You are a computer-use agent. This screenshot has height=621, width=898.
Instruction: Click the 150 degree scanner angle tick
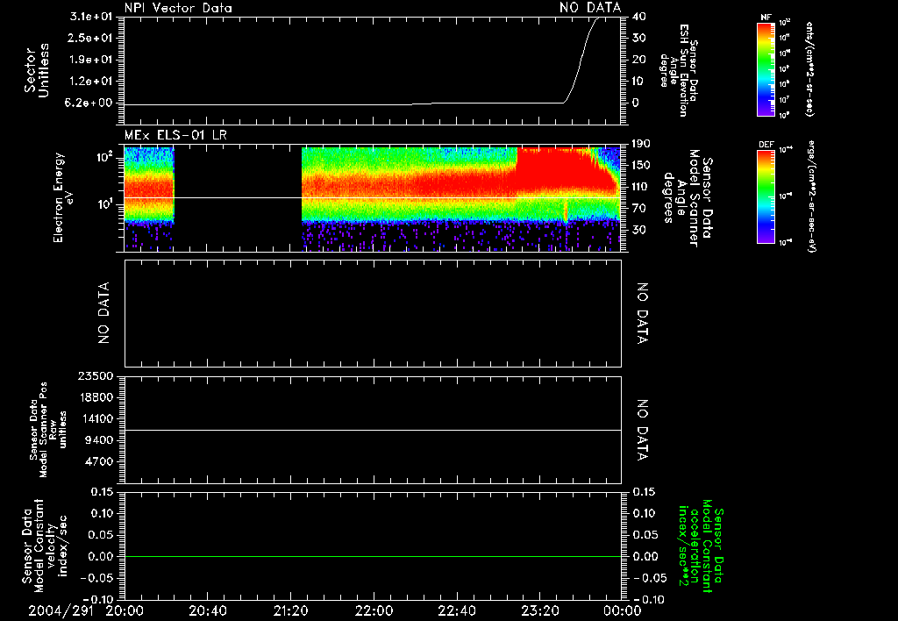[x=641, y=166]
